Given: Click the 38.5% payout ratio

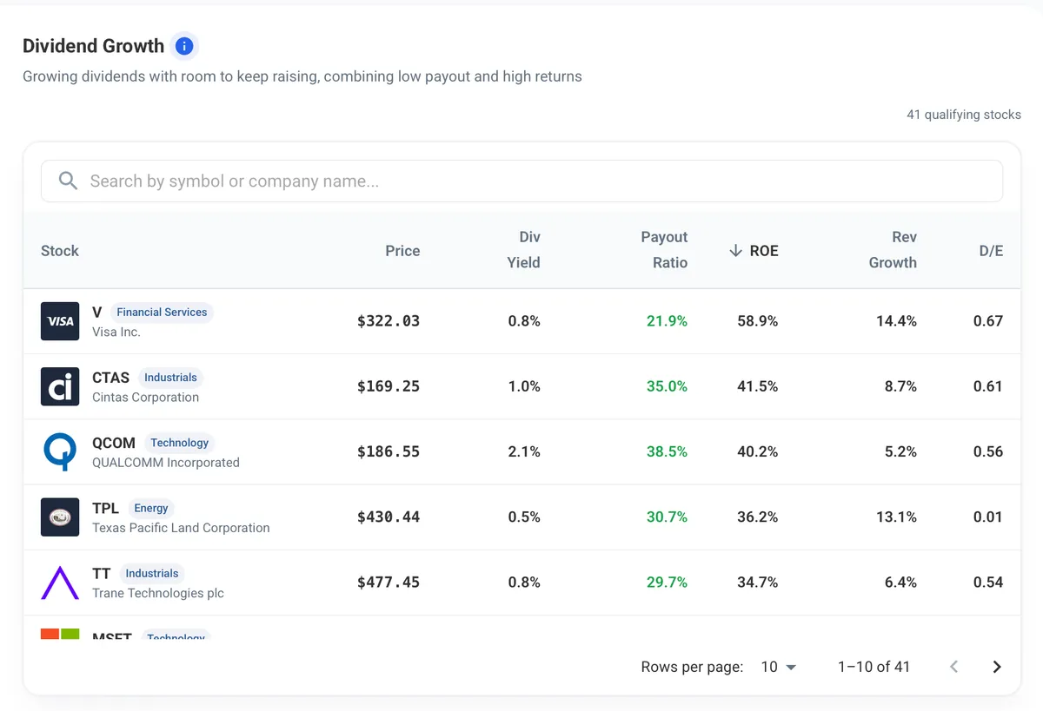Looking at the screenshot, I should 667,451.
